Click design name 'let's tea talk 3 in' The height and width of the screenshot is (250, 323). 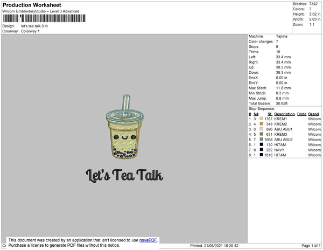34,26
